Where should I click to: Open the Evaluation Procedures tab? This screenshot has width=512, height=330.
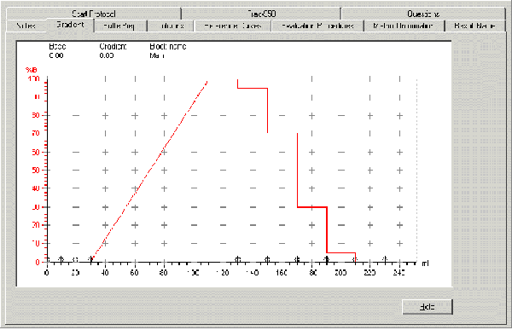coord(317,26)
